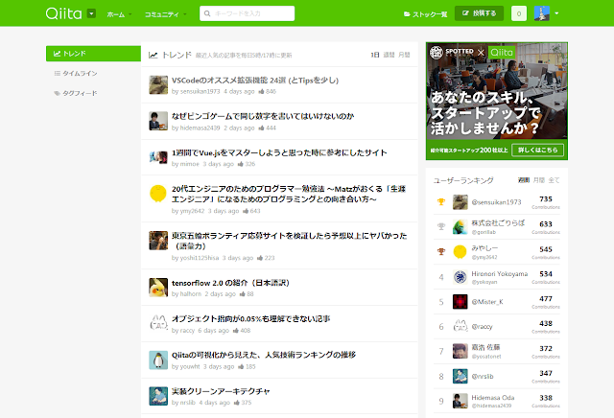
Task: Click bird avatar beside tensorflow article
Action: click(158, 288)
